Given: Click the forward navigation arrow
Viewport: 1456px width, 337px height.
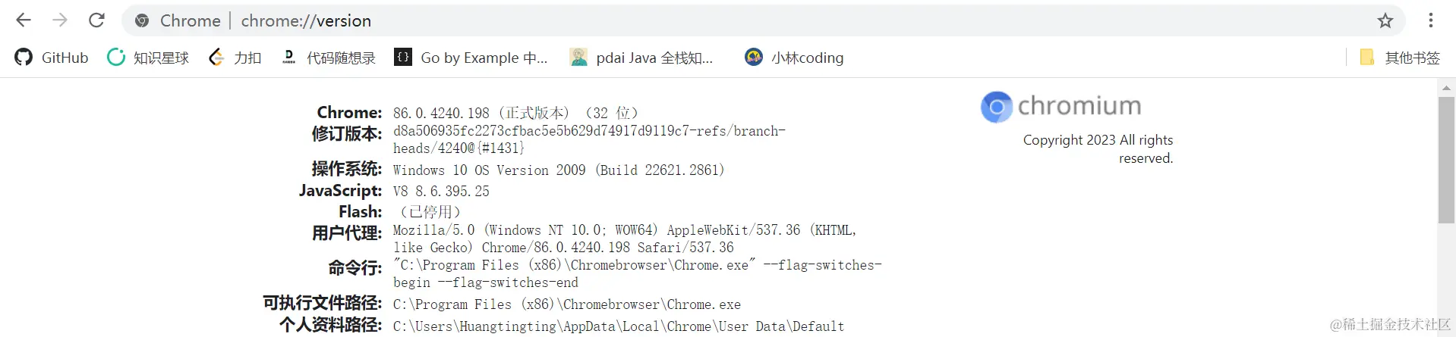Looking at the screenshot, I should coord(60,20).
